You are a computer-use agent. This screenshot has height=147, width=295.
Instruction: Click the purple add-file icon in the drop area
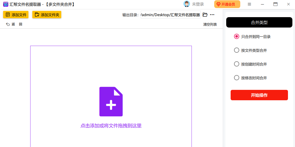(111, 102)
